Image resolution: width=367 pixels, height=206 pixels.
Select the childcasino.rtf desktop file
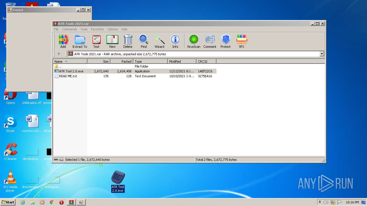click(x=32, y=97)
